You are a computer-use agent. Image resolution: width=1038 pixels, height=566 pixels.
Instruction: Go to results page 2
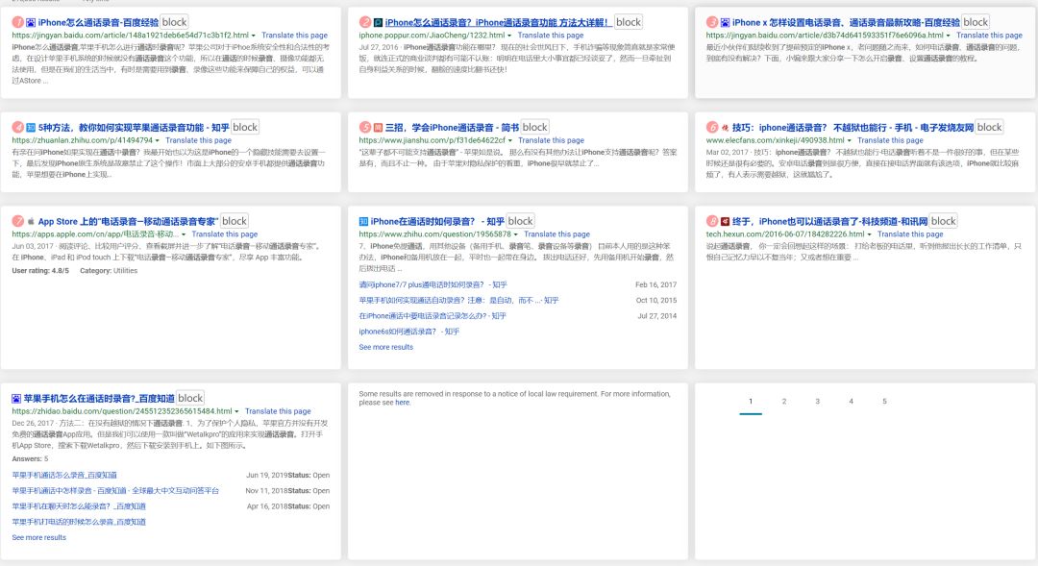(x=784, y=401)
